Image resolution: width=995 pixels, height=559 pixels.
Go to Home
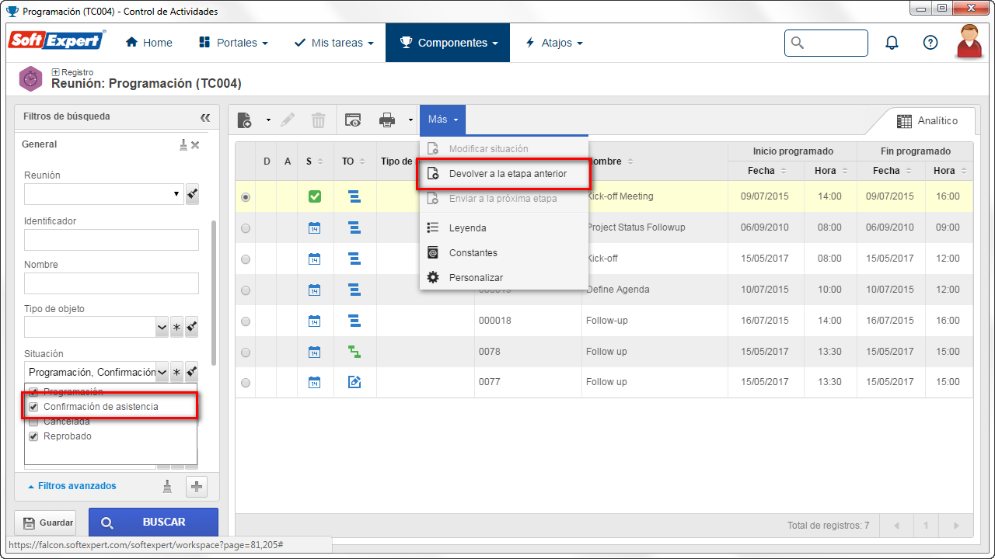coord(148,43)
